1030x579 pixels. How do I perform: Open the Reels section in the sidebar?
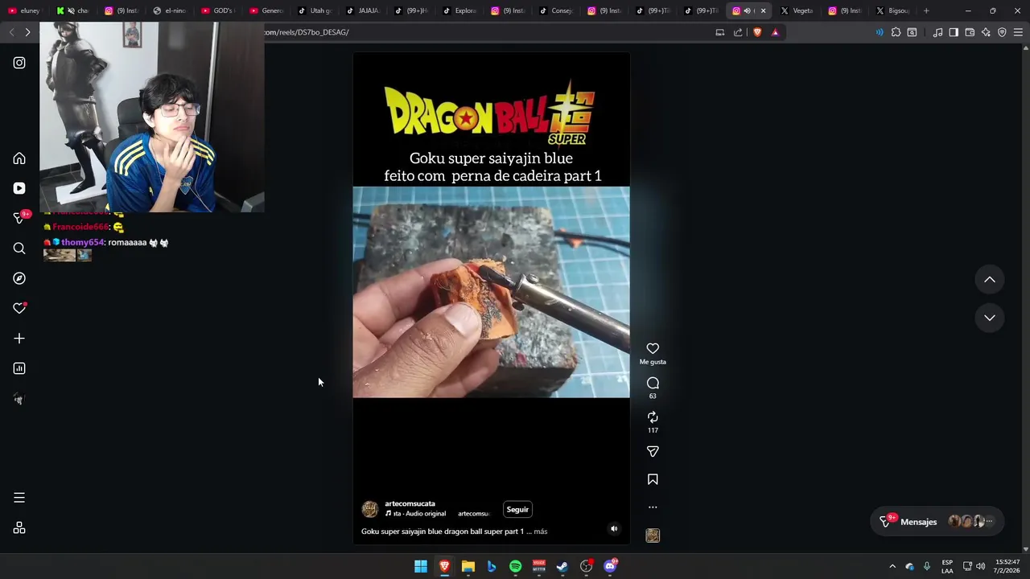tap(19, 188)
